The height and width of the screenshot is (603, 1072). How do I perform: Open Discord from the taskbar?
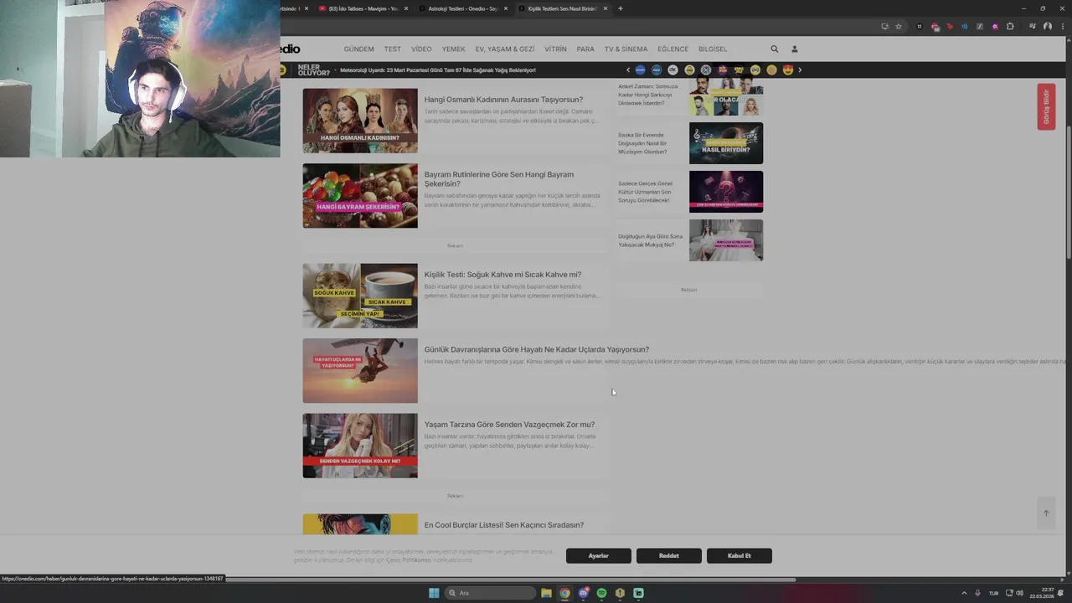[x=584, y=593]
